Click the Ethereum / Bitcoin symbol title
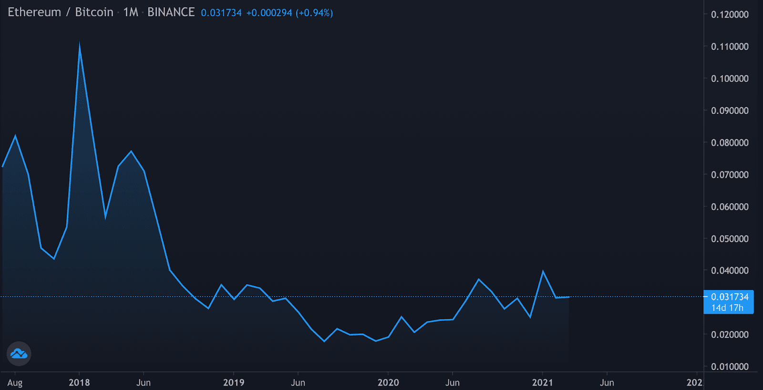Viewport: 763px width, 390px height. 61,12
